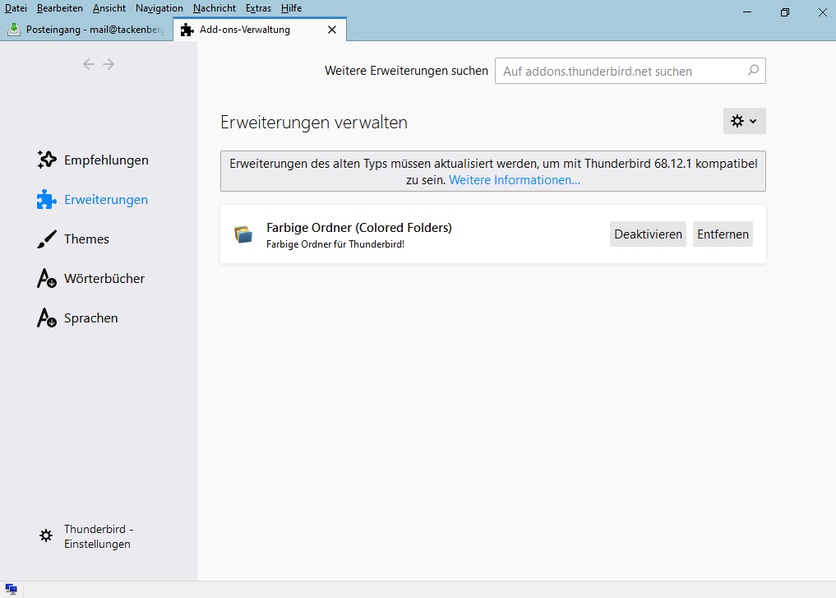Click the puzzle icon on Add-ons-Verwaltung tab
Image resolution: width=836 pixels, height=598 pixels.
click(187, 30)
